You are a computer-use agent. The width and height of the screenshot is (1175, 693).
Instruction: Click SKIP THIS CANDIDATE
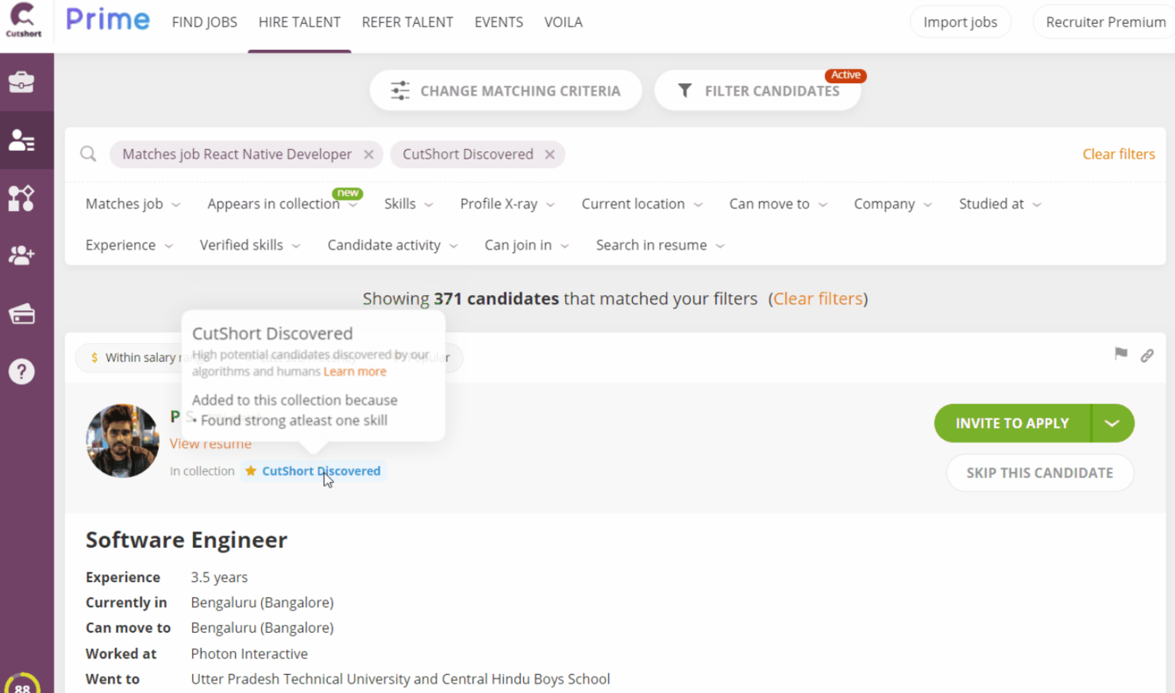click(1039, 473)
